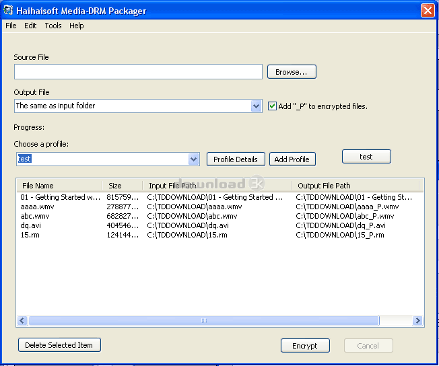
Task: Click input path C:\TDDOWNLOAD\abc.wmv
Action: point(192,216)
